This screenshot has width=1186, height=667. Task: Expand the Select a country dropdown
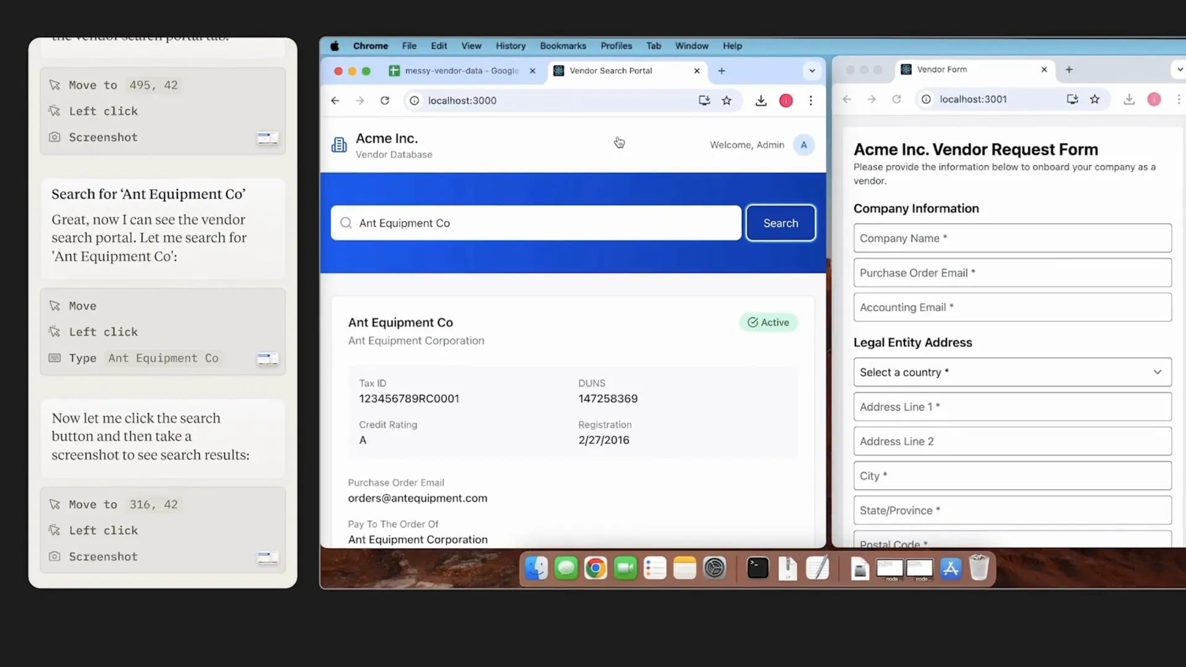pyautogui.click(x=1012, y=372)
